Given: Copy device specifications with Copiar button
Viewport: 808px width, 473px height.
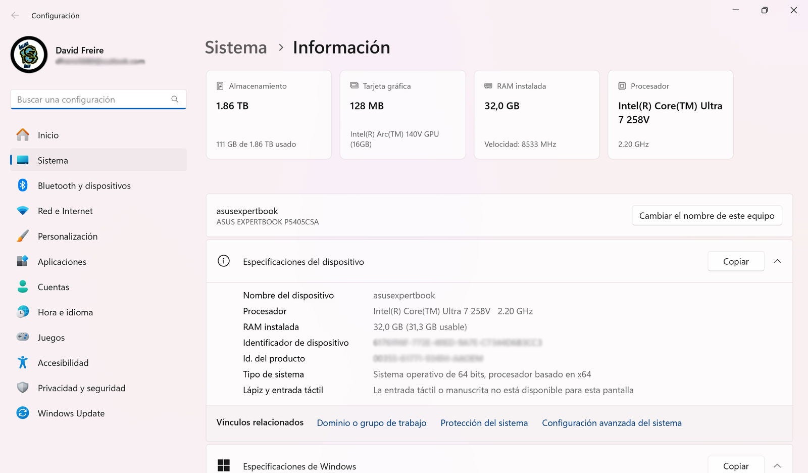Looking at the screenshot, I should tap(735, 261).
